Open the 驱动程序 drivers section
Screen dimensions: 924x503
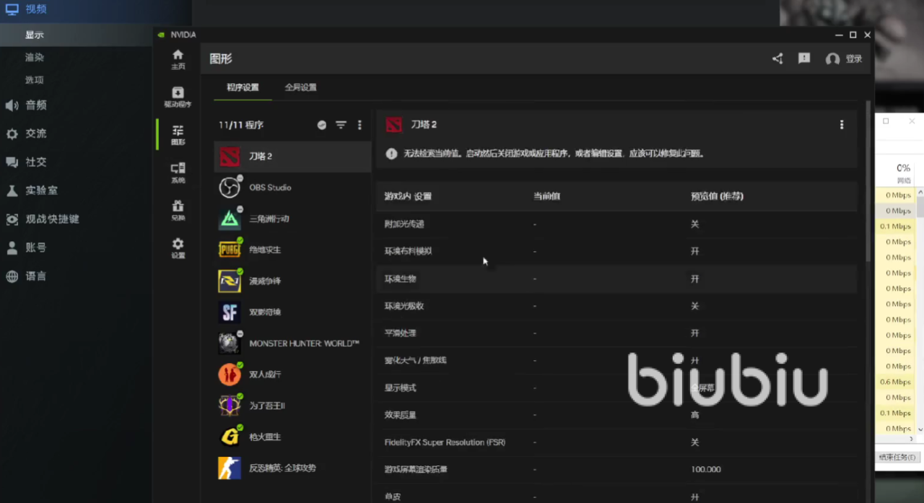tap(178, 97)
